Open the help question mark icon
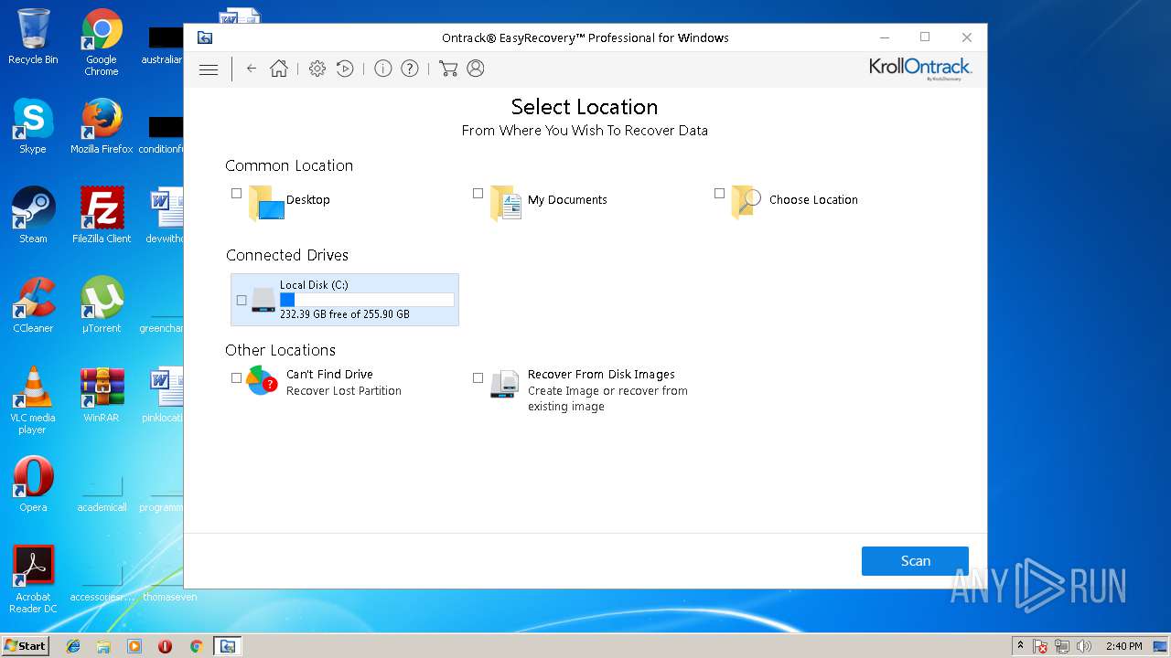 coord(410,69)
